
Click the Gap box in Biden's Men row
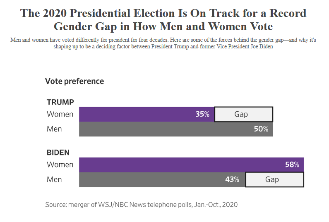pyautogui.click(x=274, y=179)
